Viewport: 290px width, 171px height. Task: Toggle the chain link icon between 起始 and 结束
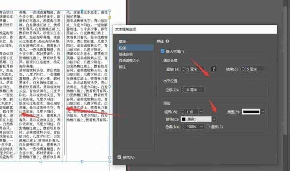coord(214,69)
